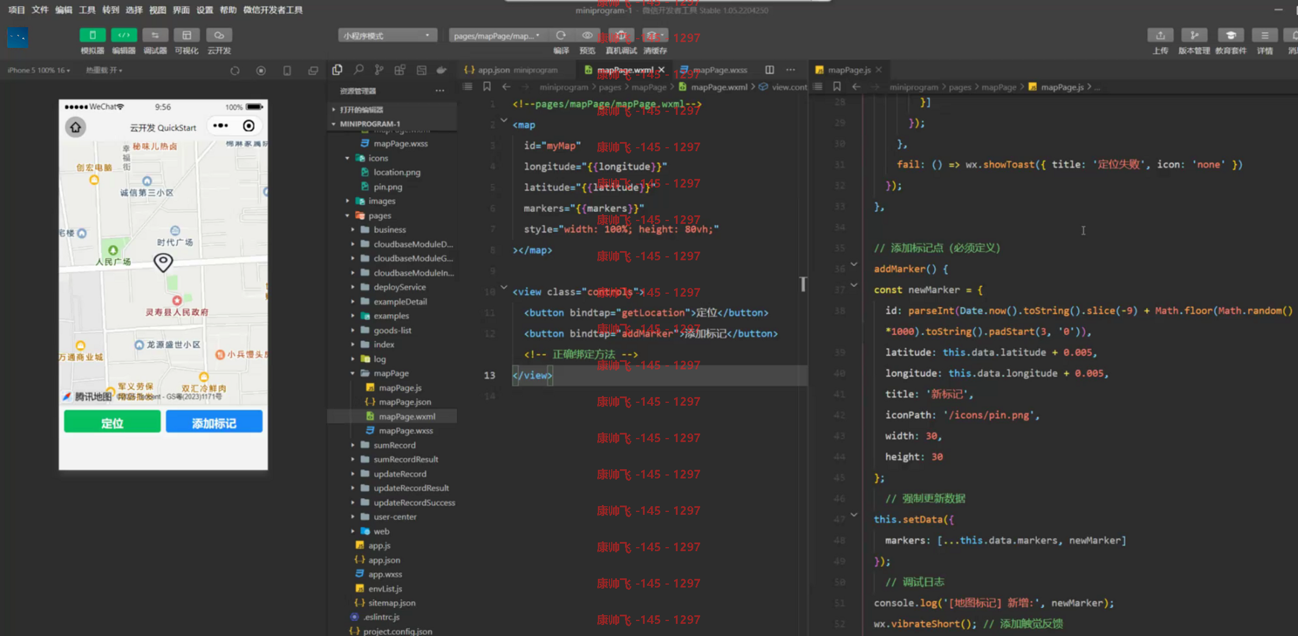Fold the addMarker() function in JS editor
1298x636 pixels.
click(854, 264)
